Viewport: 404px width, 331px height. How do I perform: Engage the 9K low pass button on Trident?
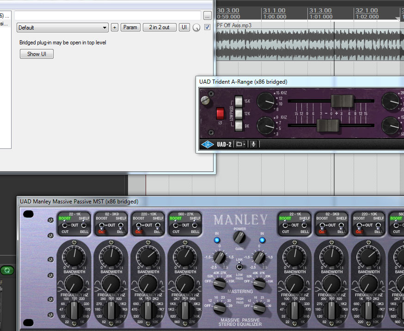[239, 126]
